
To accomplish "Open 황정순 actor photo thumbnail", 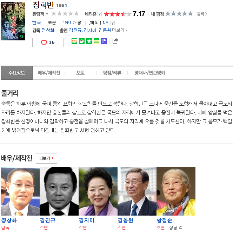I will pos(176,191).
